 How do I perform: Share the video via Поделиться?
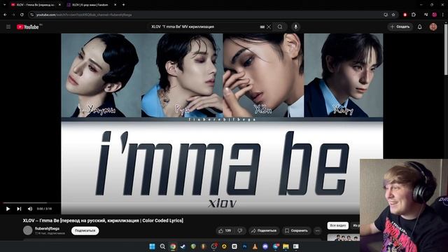click(x=264, y=230)
